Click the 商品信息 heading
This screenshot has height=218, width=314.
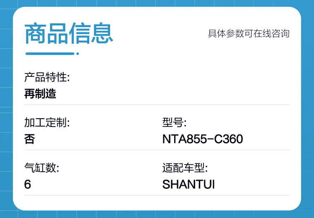click(x=69, y=34)
